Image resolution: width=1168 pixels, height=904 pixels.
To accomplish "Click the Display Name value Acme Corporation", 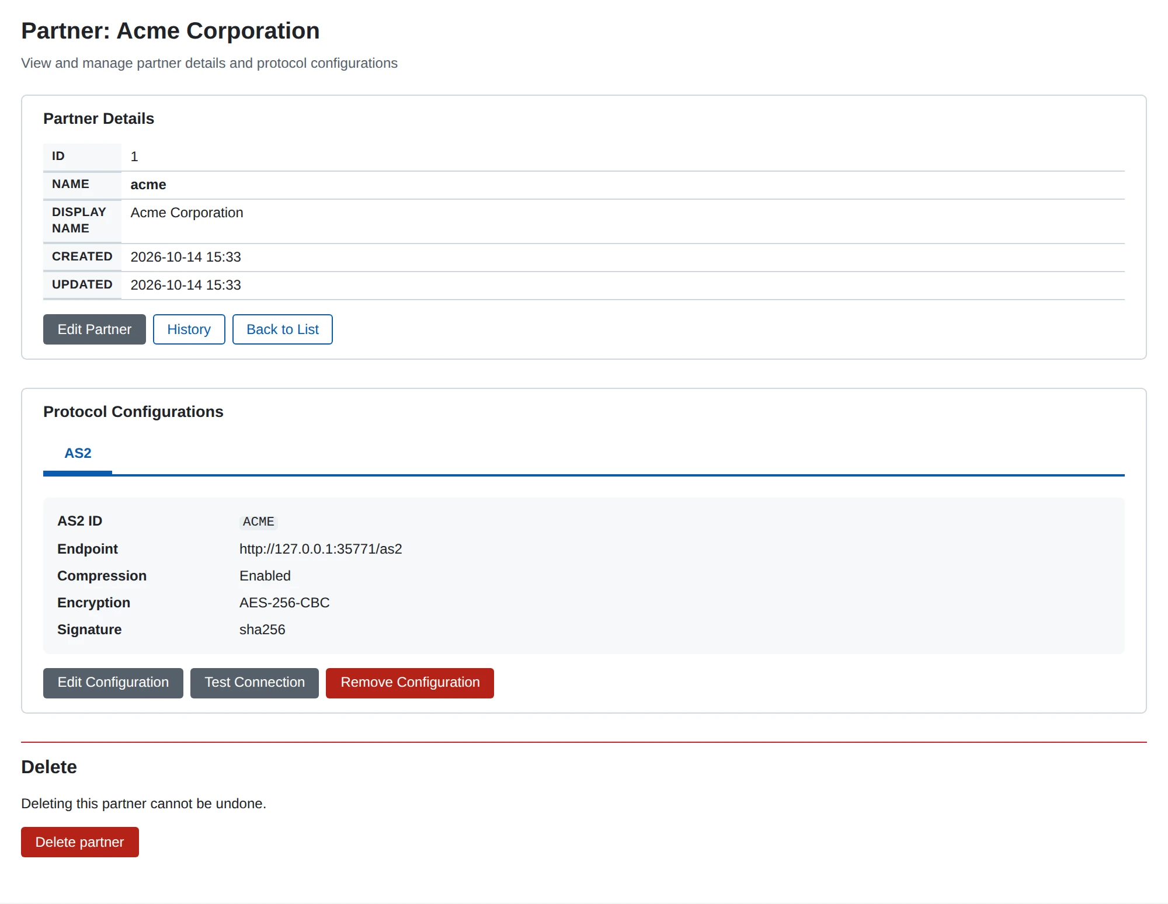I will [186, 213].
